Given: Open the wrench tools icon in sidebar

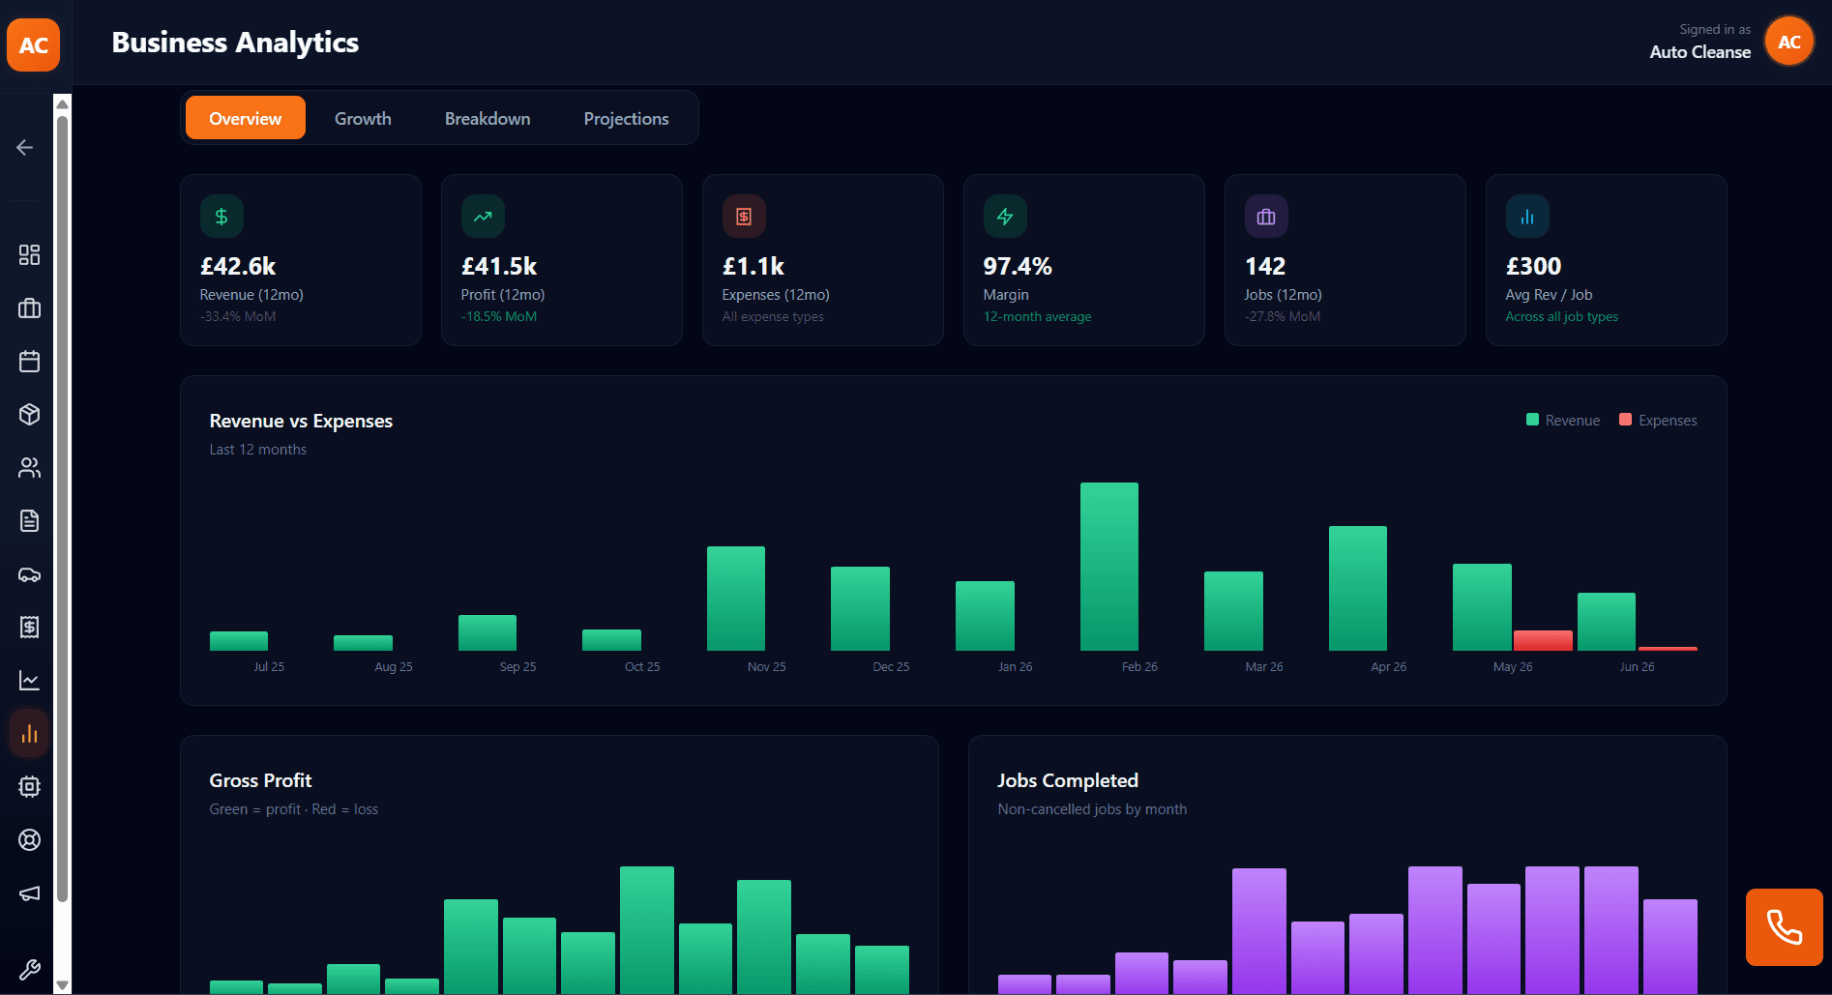Looking at the screenshot, I should (x=29, y=969).
